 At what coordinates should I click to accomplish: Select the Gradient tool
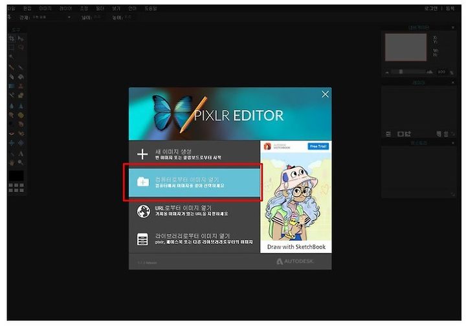click(12, 86)
